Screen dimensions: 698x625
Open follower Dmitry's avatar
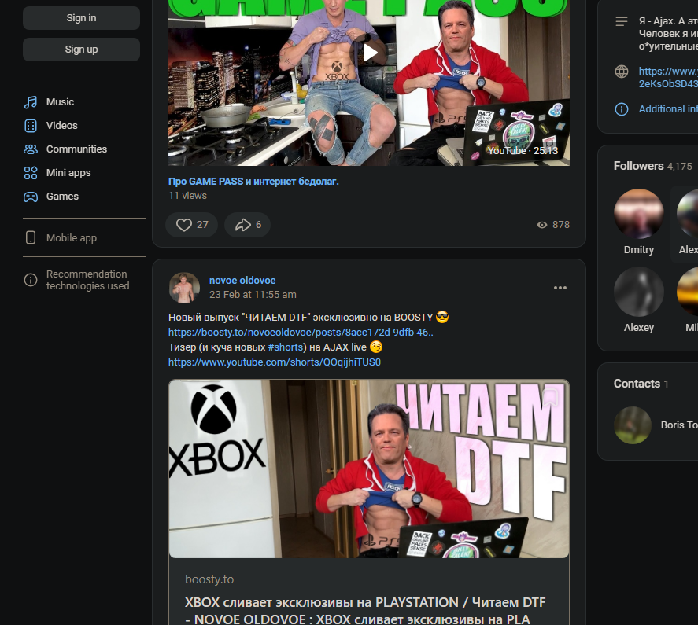point(639,214)
